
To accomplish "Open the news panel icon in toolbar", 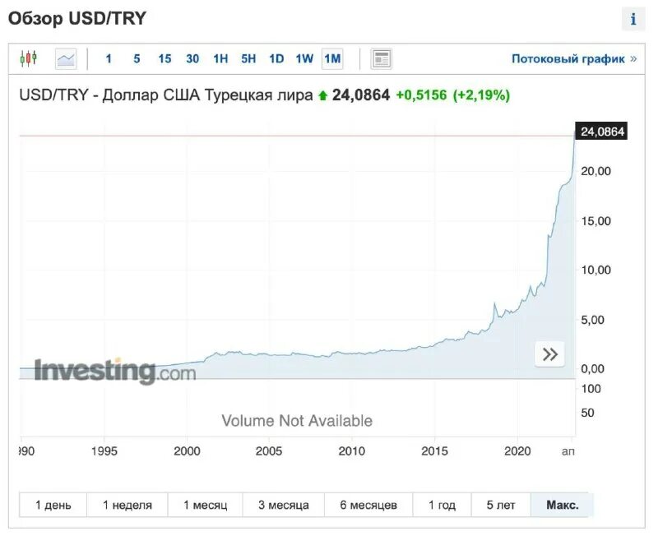I will click(381, 58).
